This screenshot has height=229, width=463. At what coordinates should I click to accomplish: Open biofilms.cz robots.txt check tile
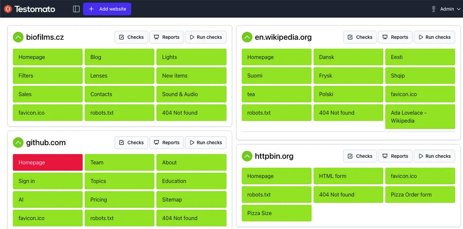click(x=120, y=113)
